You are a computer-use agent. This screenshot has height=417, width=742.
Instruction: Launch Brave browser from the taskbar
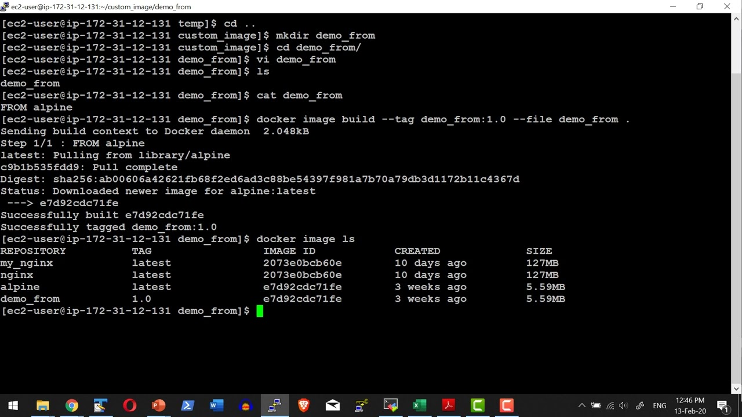(x=304, y=405)
